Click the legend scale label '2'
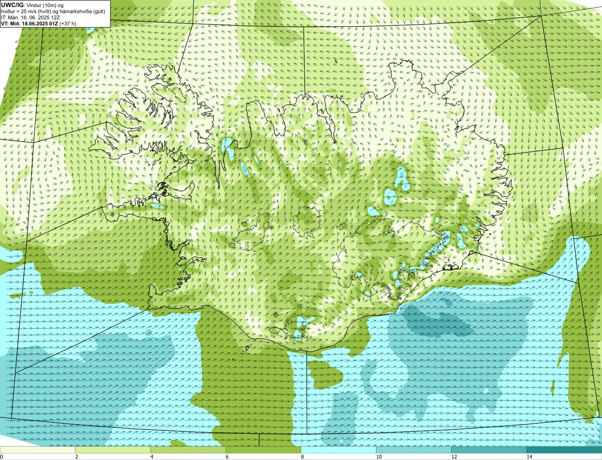The image size is (602, 460). tap(76, 457)
